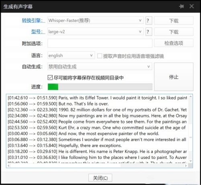The height and width of the screenshot is (185, 201).
Task: Open the 禁用自动生成 auto-generate dropdown
Action: (x=100, y=66)
